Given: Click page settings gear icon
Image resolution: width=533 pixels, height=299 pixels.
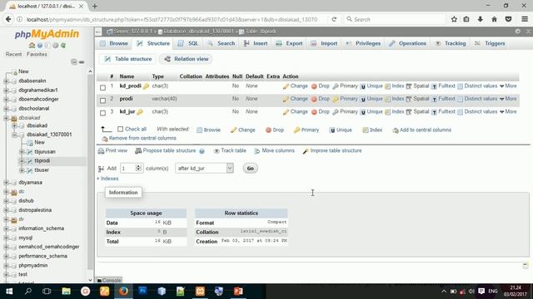Looking at the screenshot, I should coord(518,32).
